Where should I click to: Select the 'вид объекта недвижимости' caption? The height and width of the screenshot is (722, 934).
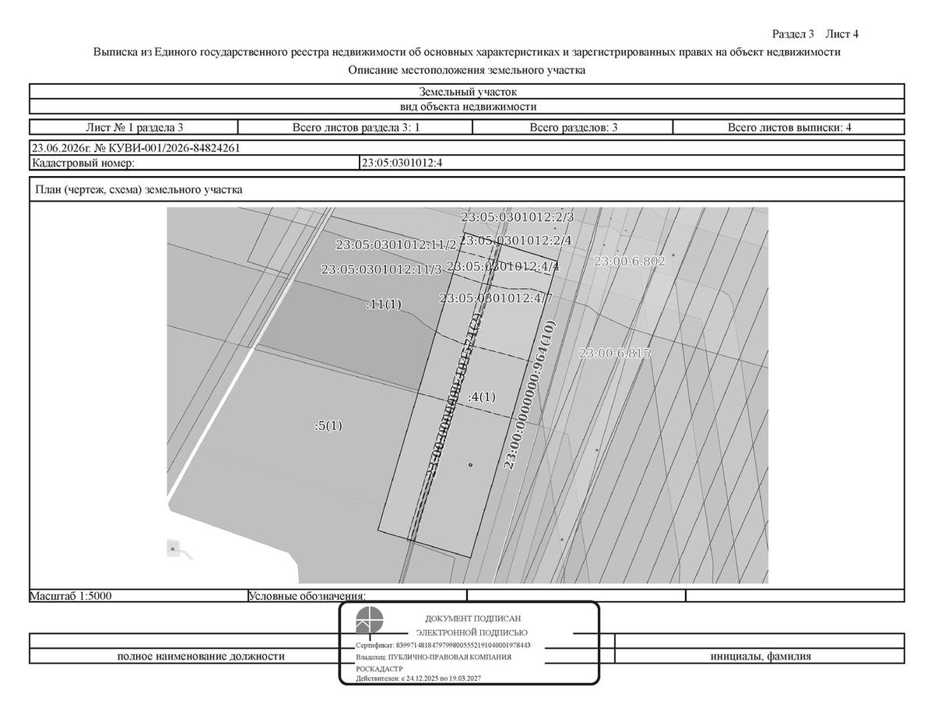(467, 107)
